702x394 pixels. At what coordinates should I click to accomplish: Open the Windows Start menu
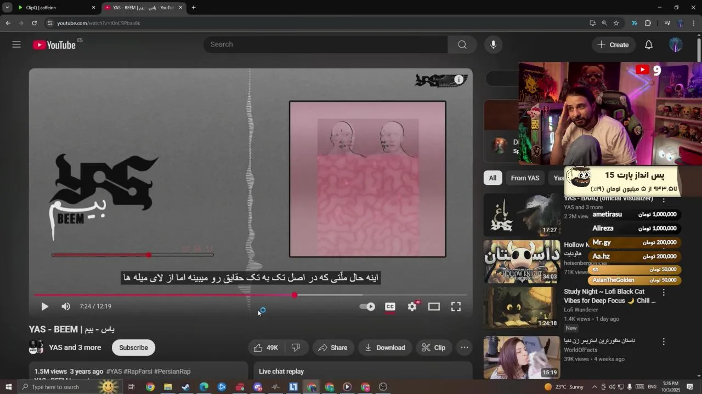8,387
